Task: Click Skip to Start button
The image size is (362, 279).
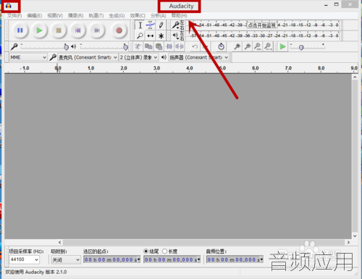Action: coord(77,30)
